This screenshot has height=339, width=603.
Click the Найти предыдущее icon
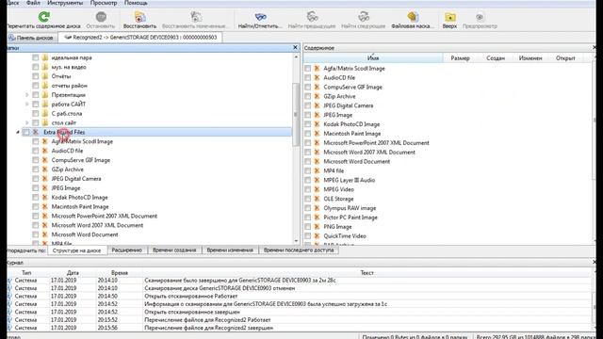[x=312, y=17]
